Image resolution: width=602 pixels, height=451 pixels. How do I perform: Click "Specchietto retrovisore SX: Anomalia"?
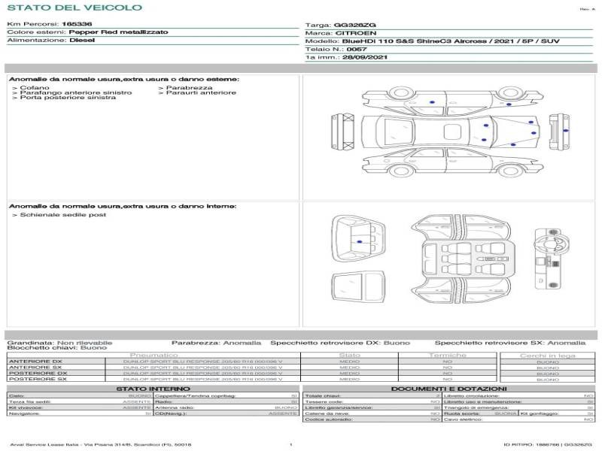(510, 343)
